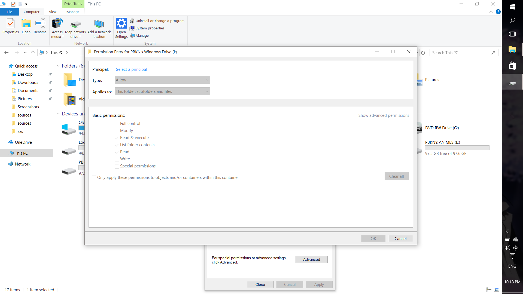Switch to the View ribbon tab
The height and width of the screenshot is (294, 523).
coord(53,12)
